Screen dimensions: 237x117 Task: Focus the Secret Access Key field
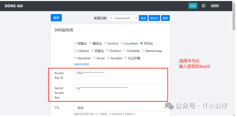click(x=120, y=88)
